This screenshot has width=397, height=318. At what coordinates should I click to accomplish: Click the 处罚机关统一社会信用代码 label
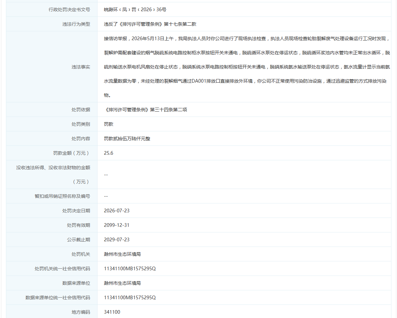click(x=62, y=269)
